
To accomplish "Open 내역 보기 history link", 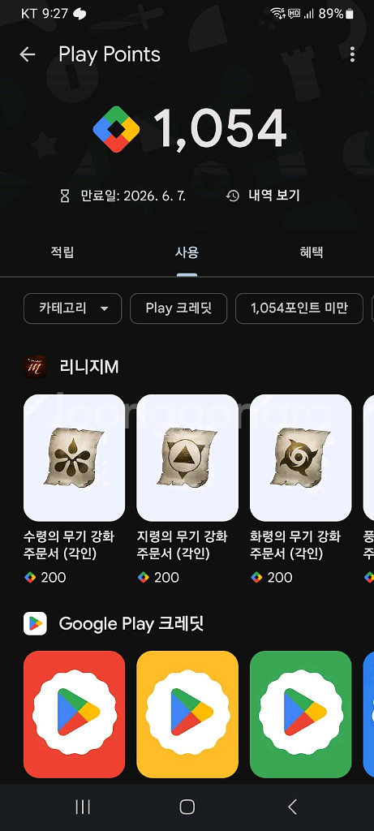I will click(263, 196).
